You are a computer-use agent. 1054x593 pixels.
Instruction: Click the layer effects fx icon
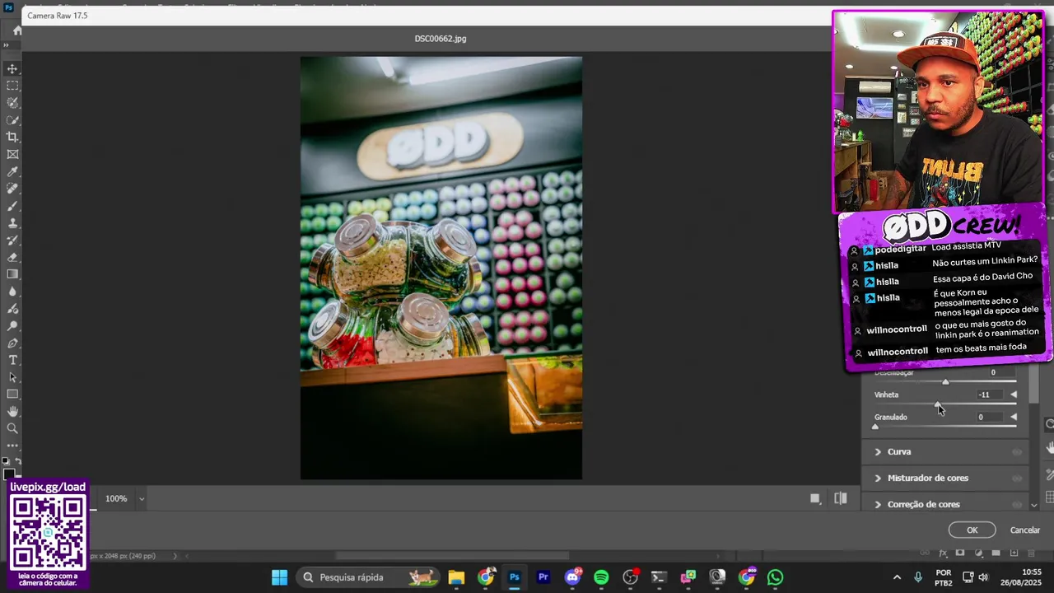pos(944,553)
